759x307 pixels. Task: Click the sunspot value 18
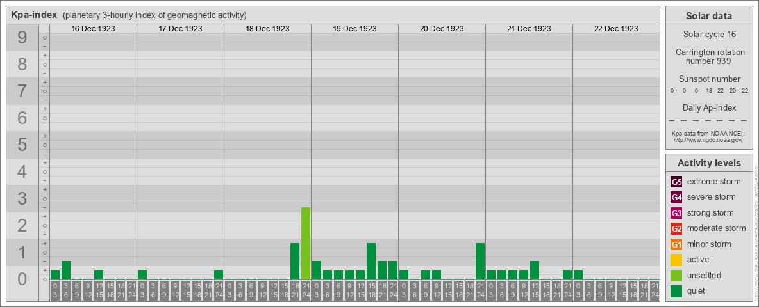(x=708, y=91)
